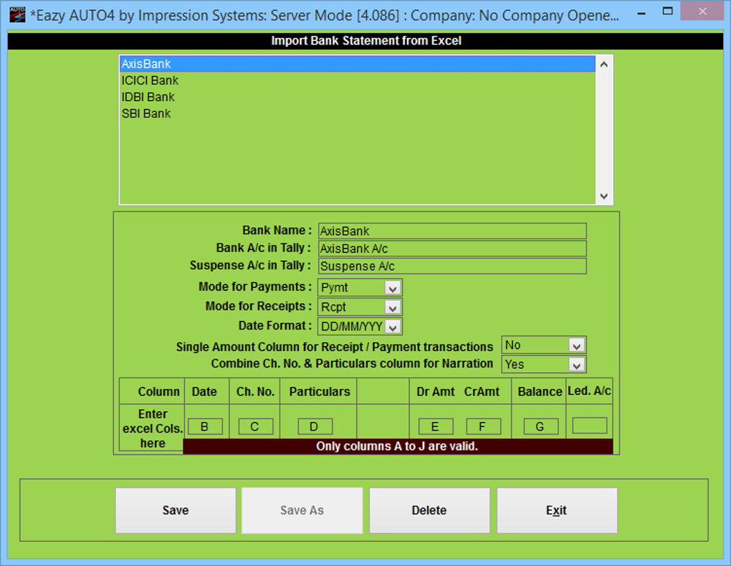
Task: Click the Suspense A/c in Tally field
Action: pos(452,267)
